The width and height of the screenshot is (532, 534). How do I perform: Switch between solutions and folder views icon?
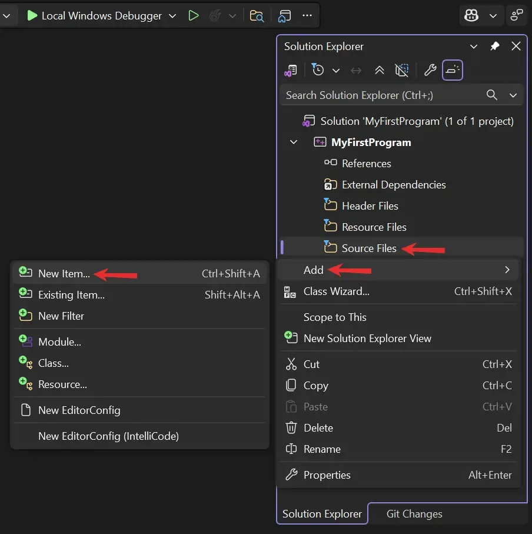click(x=291, y=71)
